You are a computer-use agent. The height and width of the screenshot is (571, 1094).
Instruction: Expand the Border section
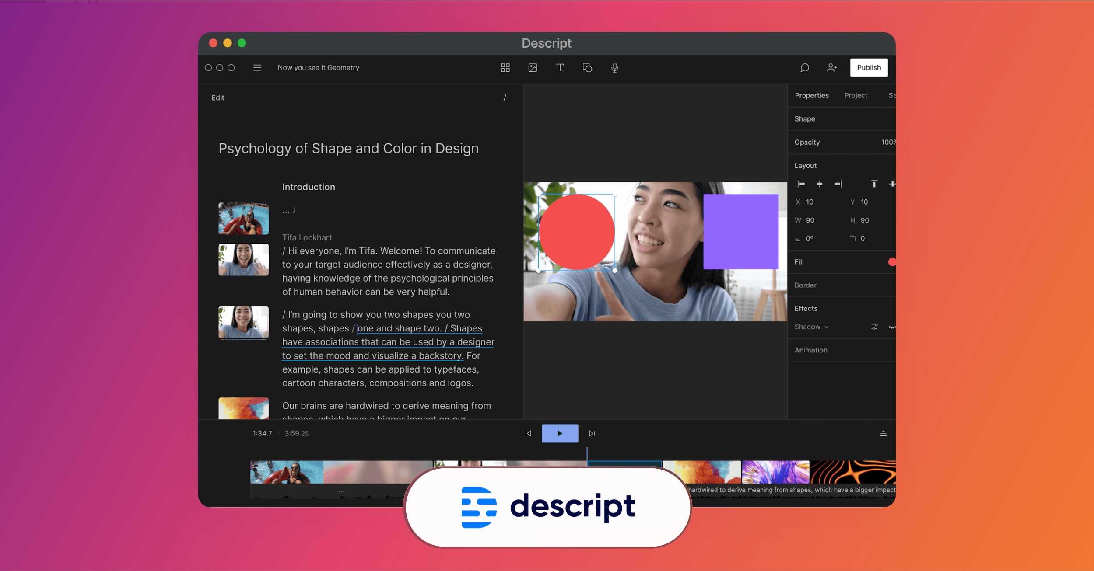(805, 285)
